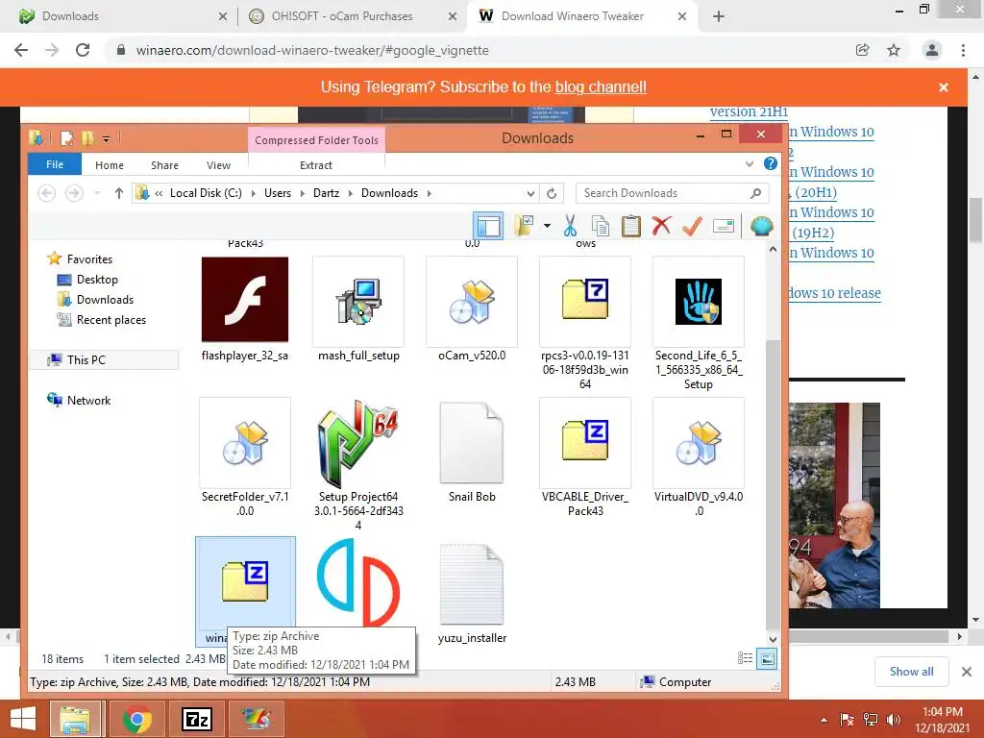984x738 pixels.
Task: Select the flashplayer_32_sa file
Action: pos(245,309)
